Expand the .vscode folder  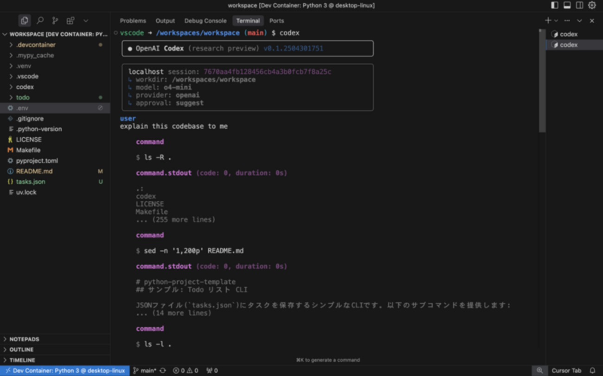55,76
